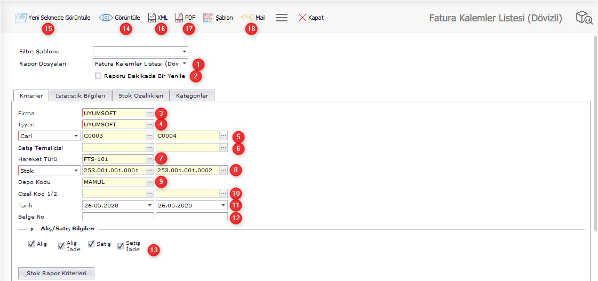Click the first Belge No input field
598x281 pixels.
[117, 217]
